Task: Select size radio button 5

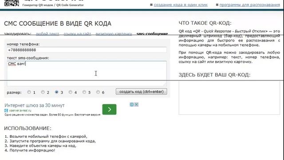Action: [84, 92]
